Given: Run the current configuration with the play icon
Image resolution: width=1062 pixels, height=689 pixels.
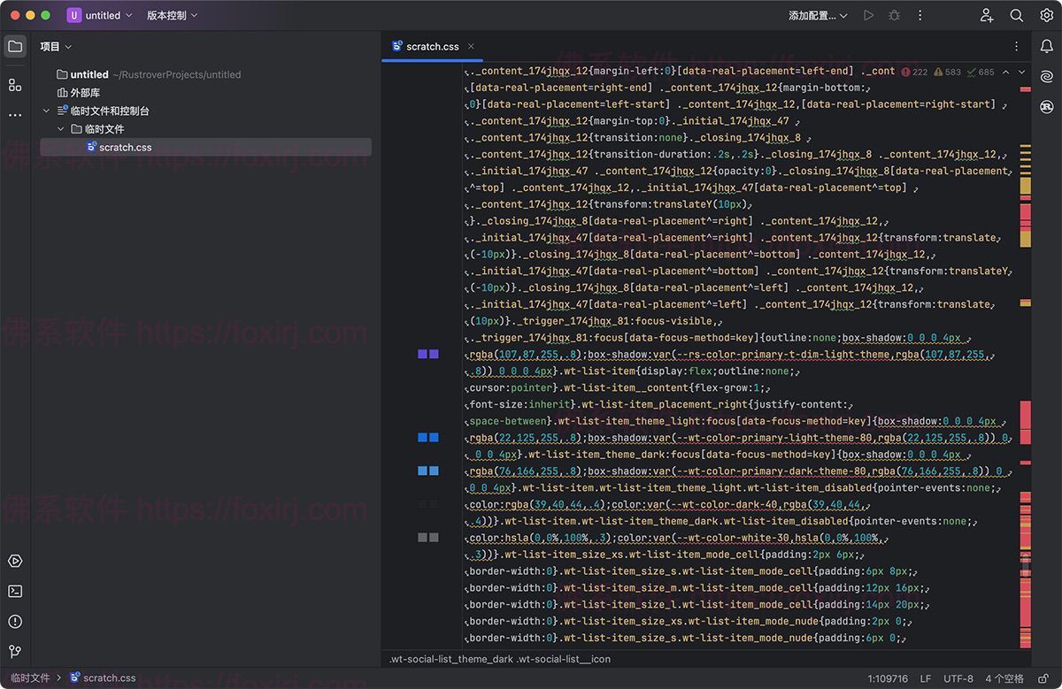Looking at the screenshot, I should coord(868,15).
